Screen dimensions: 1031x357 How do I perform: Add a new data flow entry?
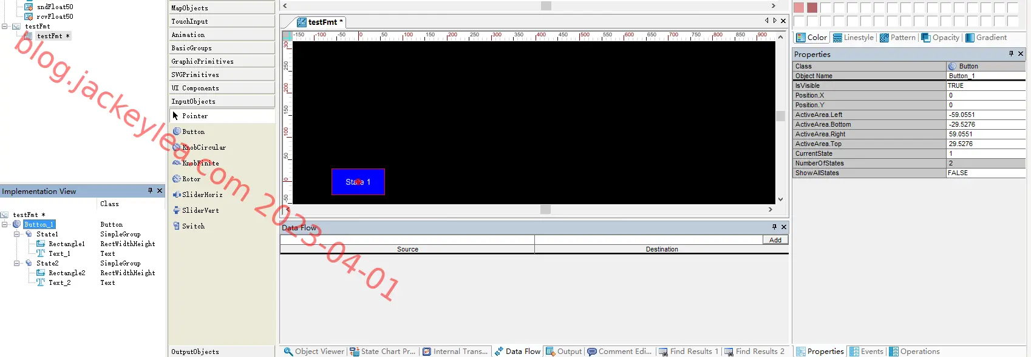[775, 240]
